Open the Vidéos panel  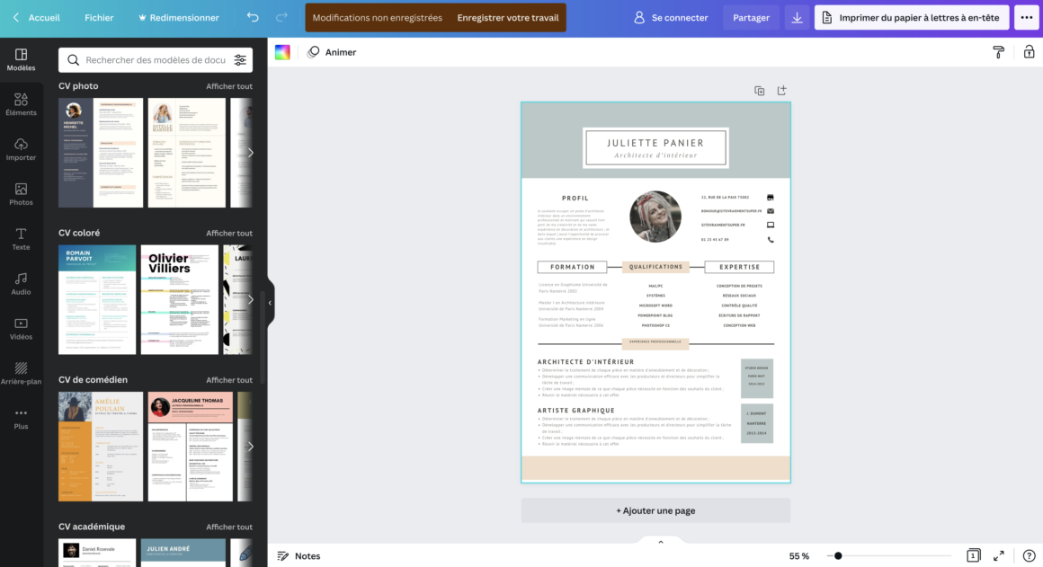21,328
